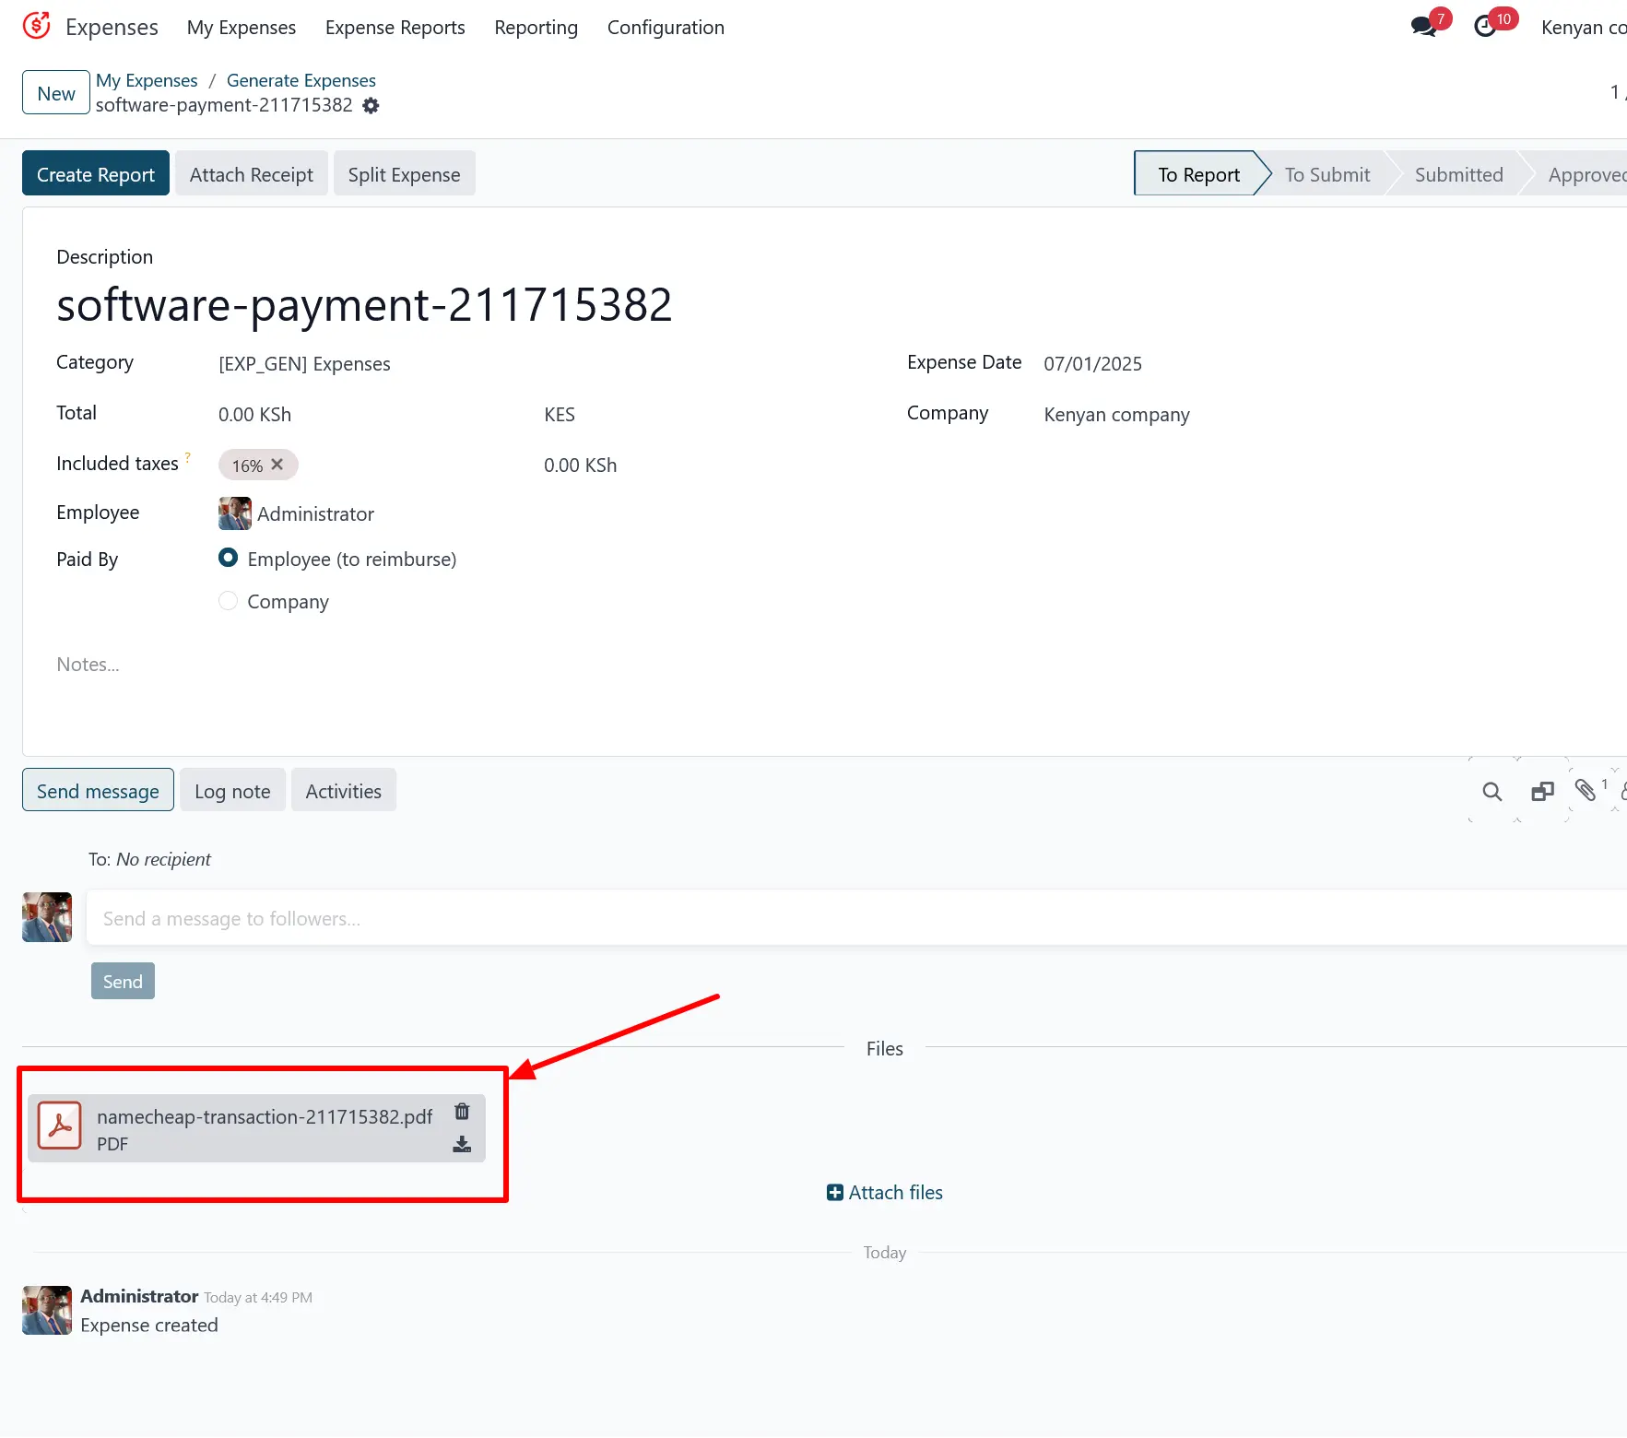Viewport: 1627px width, 1438px height.
Task: Open the Category dropdown field
Action: point(369,364)
